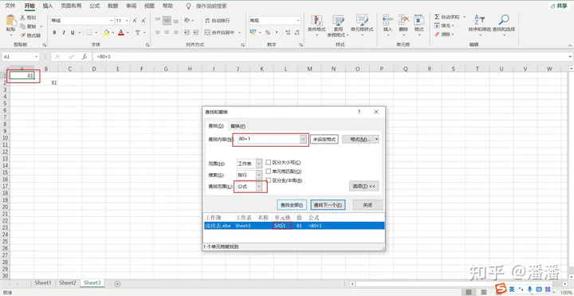Click the cell borders icon
The height and width of the screenshot is (296, 574).
(x=89, y=33)
